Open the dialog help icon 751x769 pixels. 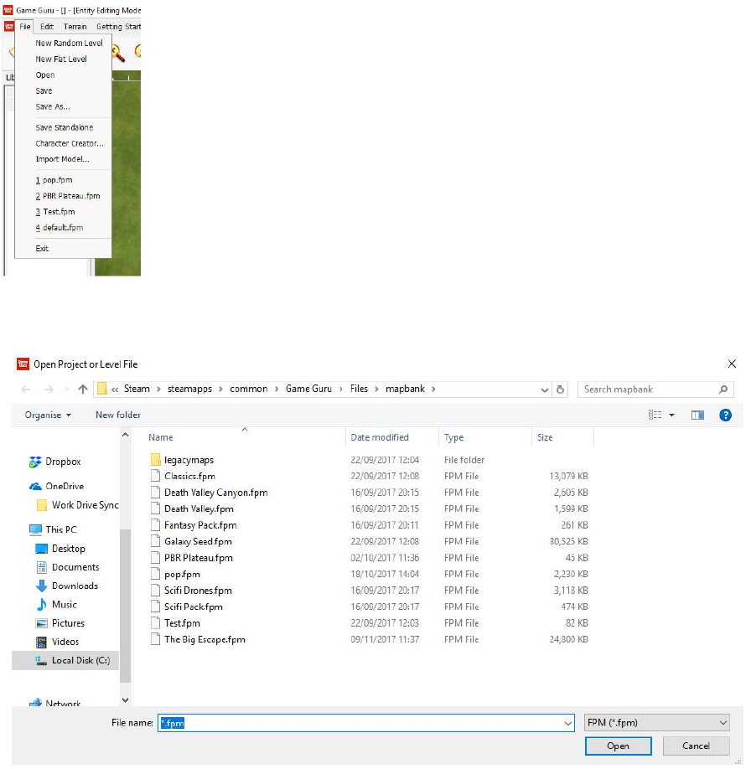(725, 415)
